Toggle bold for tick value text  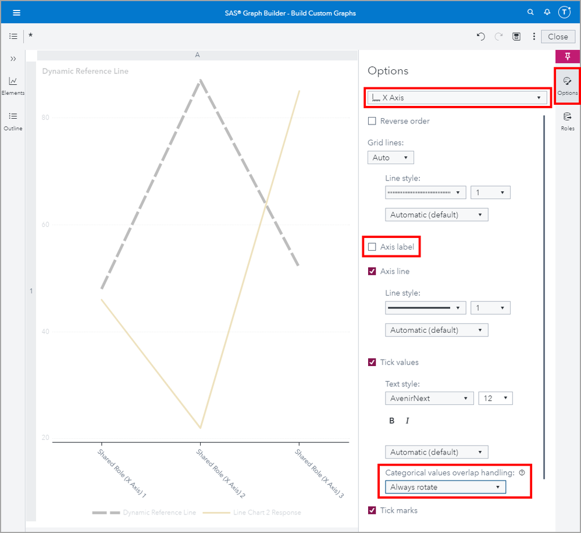click(391, 421)
